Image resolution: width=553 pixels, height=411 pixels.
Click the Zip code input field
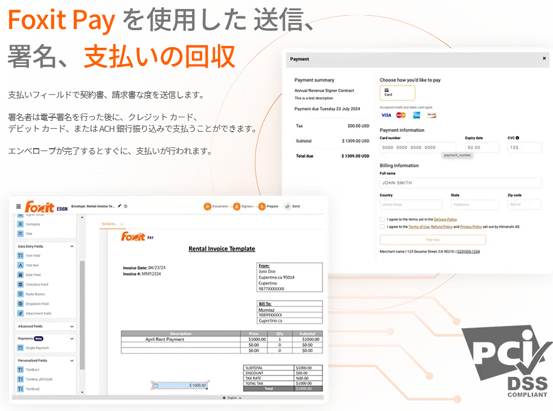[524, 204]
